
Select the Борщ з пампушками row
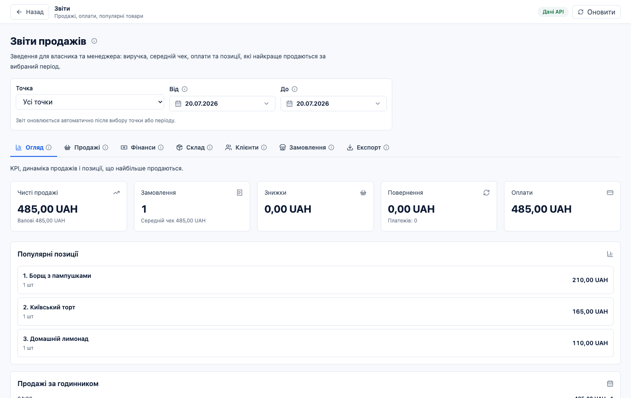tap(315, 280)
